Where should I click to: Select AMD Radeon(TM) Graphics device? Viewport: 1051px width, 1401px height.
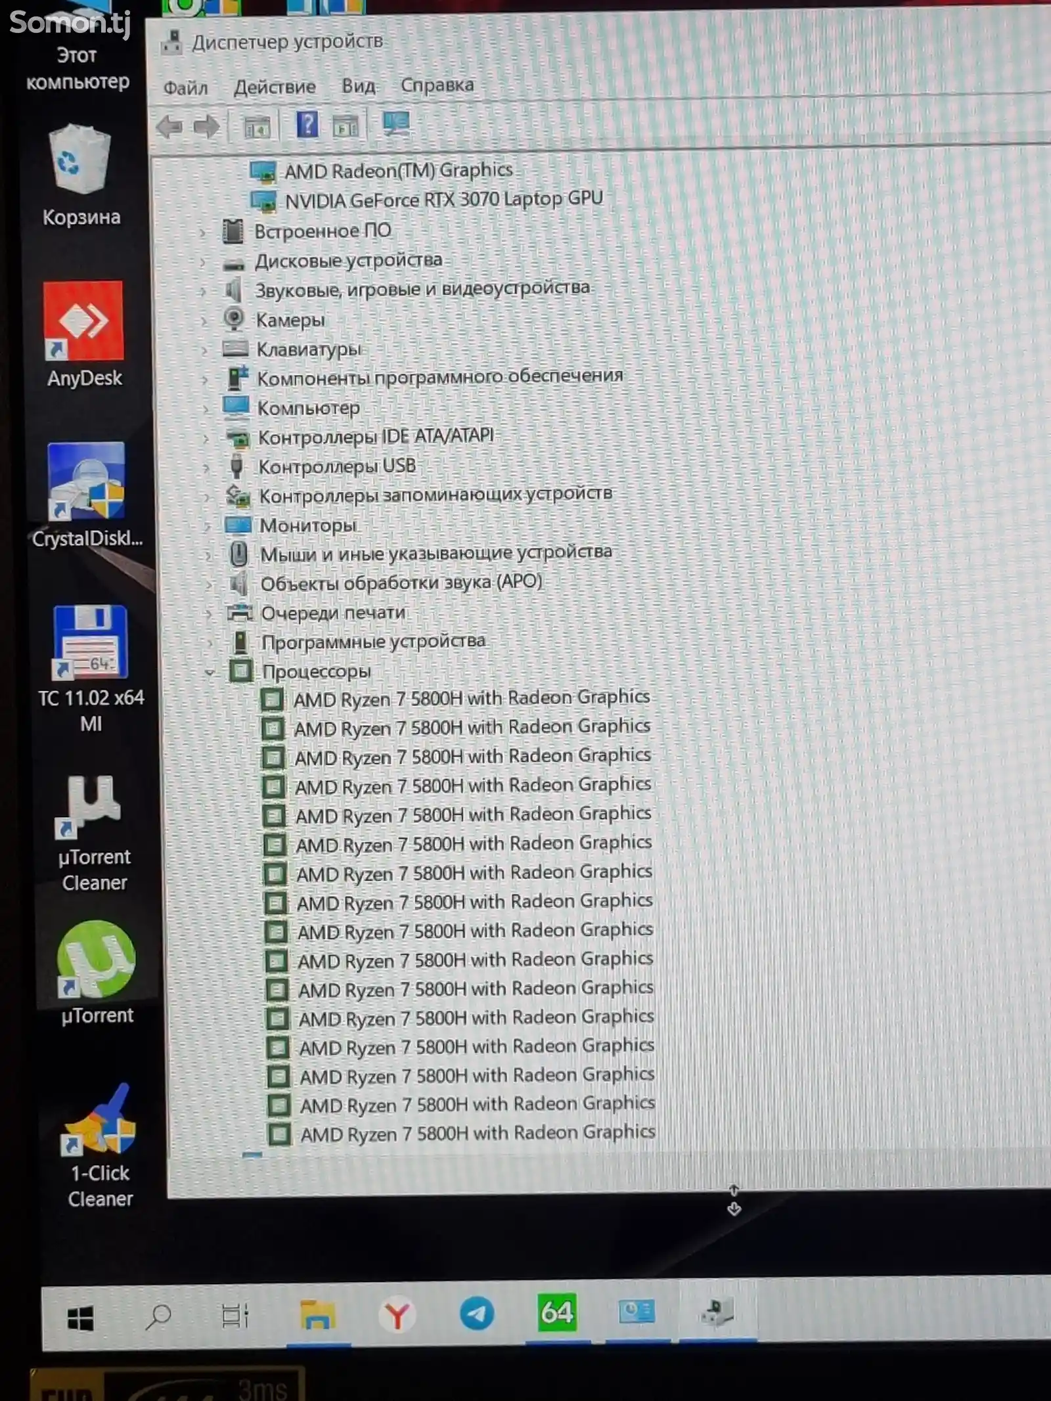point(399,171)
